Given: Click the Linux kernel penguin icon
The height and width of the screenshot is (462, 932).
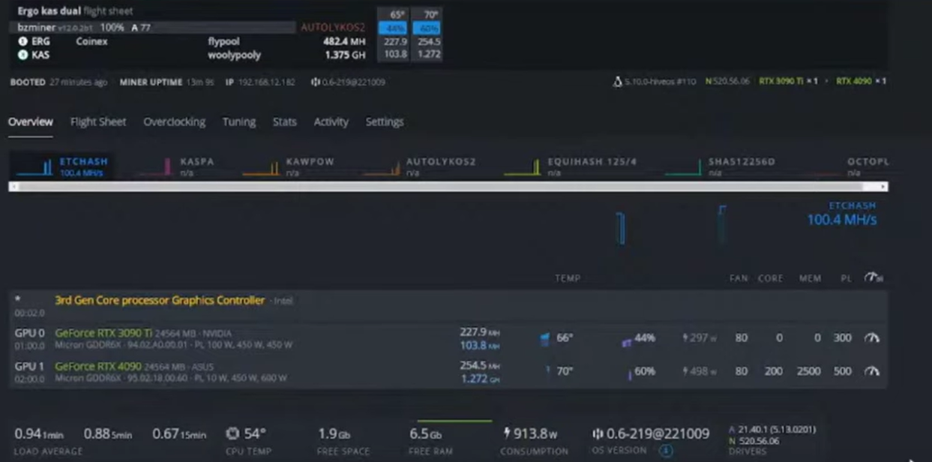Looking at the screenshot, I should [617, 81].
